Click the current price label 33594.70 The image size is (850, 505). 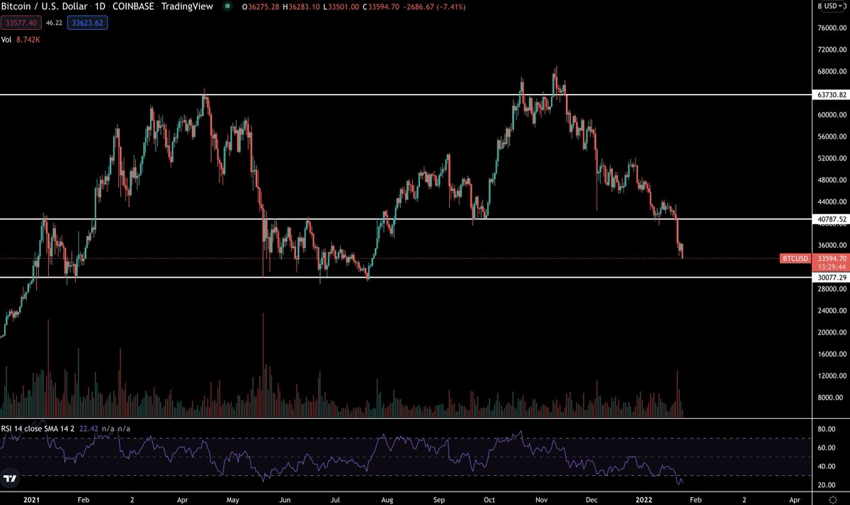point(832,259)
